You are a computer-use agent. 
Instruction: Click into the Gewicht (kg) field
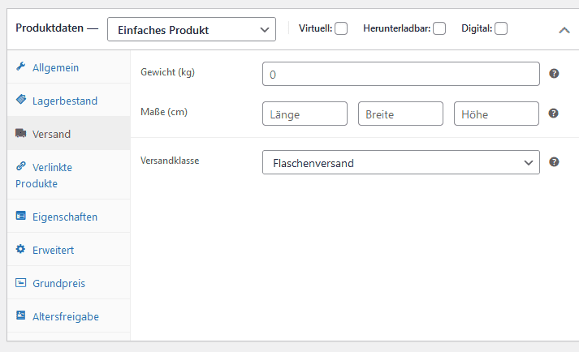(x=400, y=74)
